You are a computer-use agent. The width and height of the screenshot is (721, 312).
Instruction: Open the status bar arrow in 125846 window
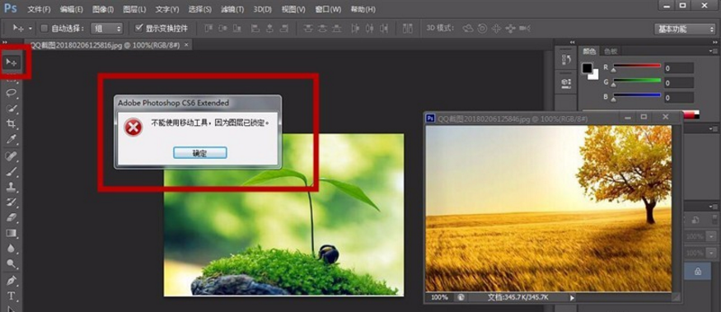point(572,298)
